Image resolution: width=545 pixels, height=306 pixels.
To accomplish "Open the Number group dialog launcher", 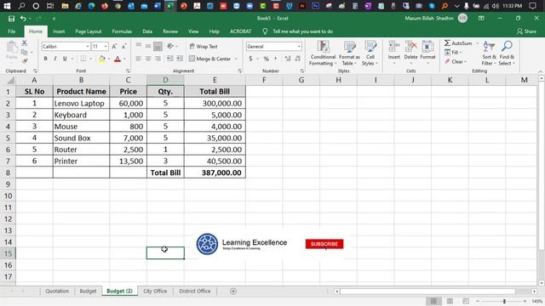I will tap(301, 71).
